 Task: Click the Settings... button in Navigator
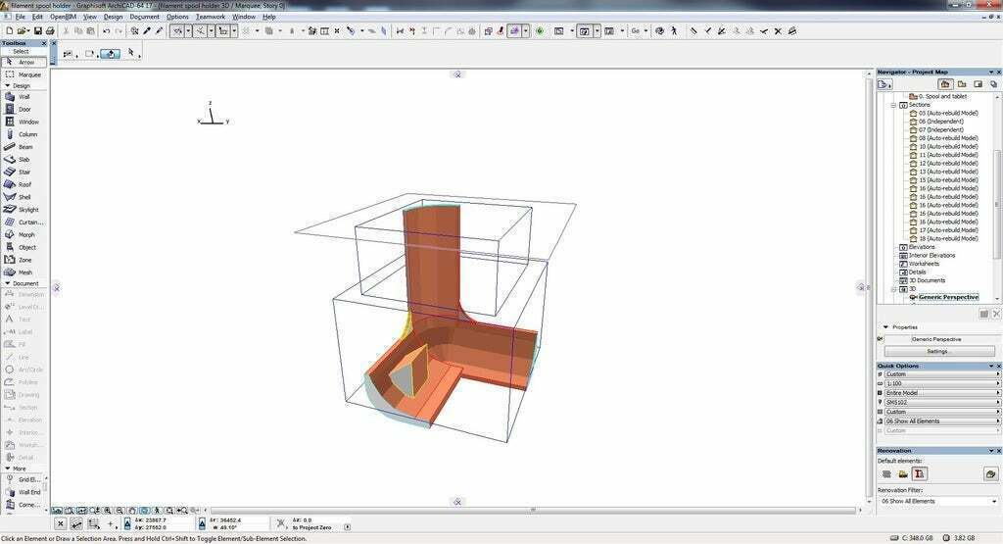939,351
